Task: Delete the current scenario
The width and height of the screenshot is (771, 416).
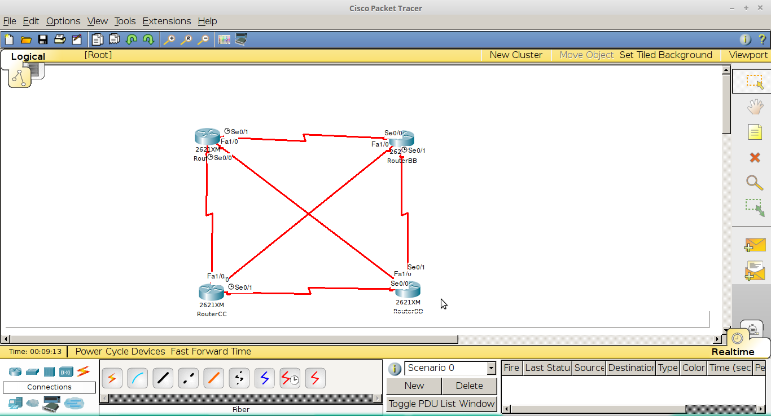Action: tap(469, 386)
